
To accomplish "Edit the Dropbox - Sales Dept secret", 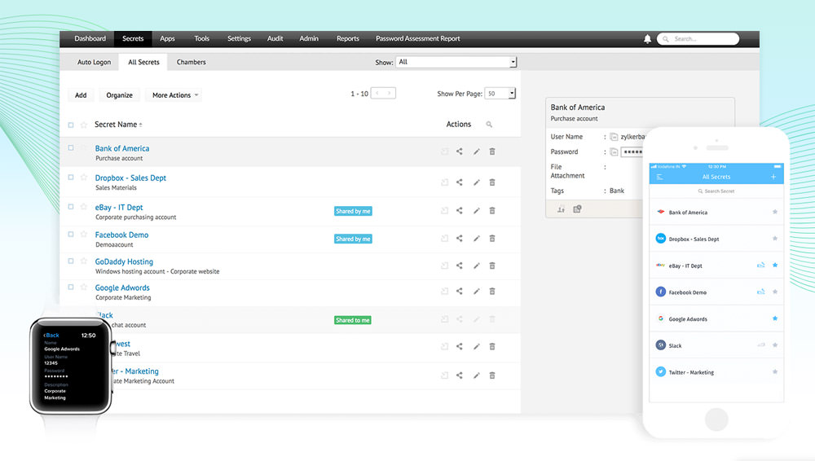I will tap(476, 182).
